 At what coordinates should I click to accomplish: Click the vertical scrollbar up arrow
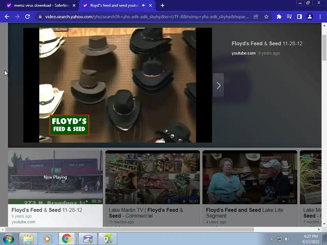click(324, 26)
